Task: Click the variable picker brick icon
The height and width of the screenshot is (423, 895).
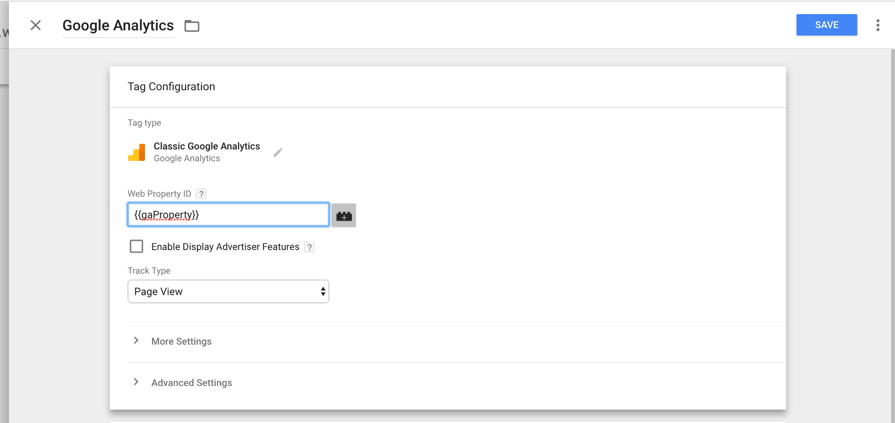Action: pyautogui.click(x=344, y=215)
